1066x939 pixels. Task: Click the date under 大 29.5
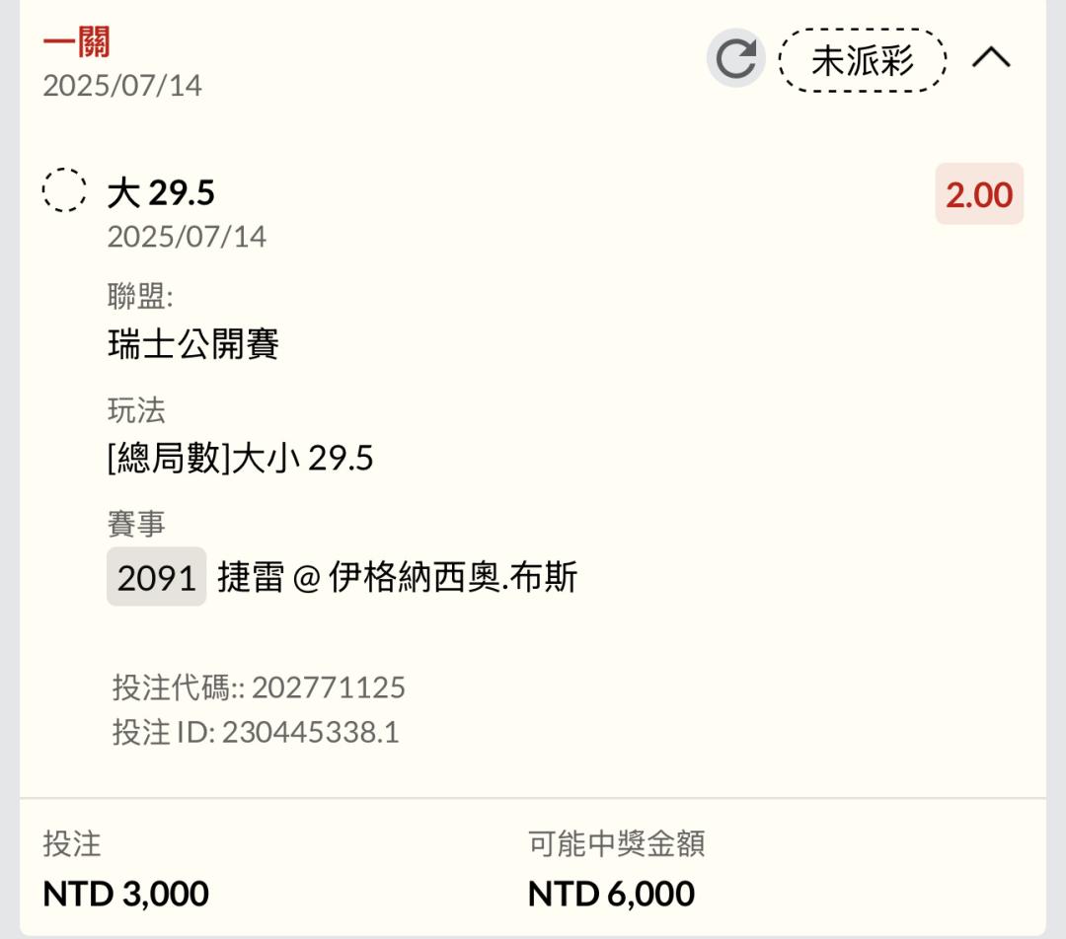[187, 237]
